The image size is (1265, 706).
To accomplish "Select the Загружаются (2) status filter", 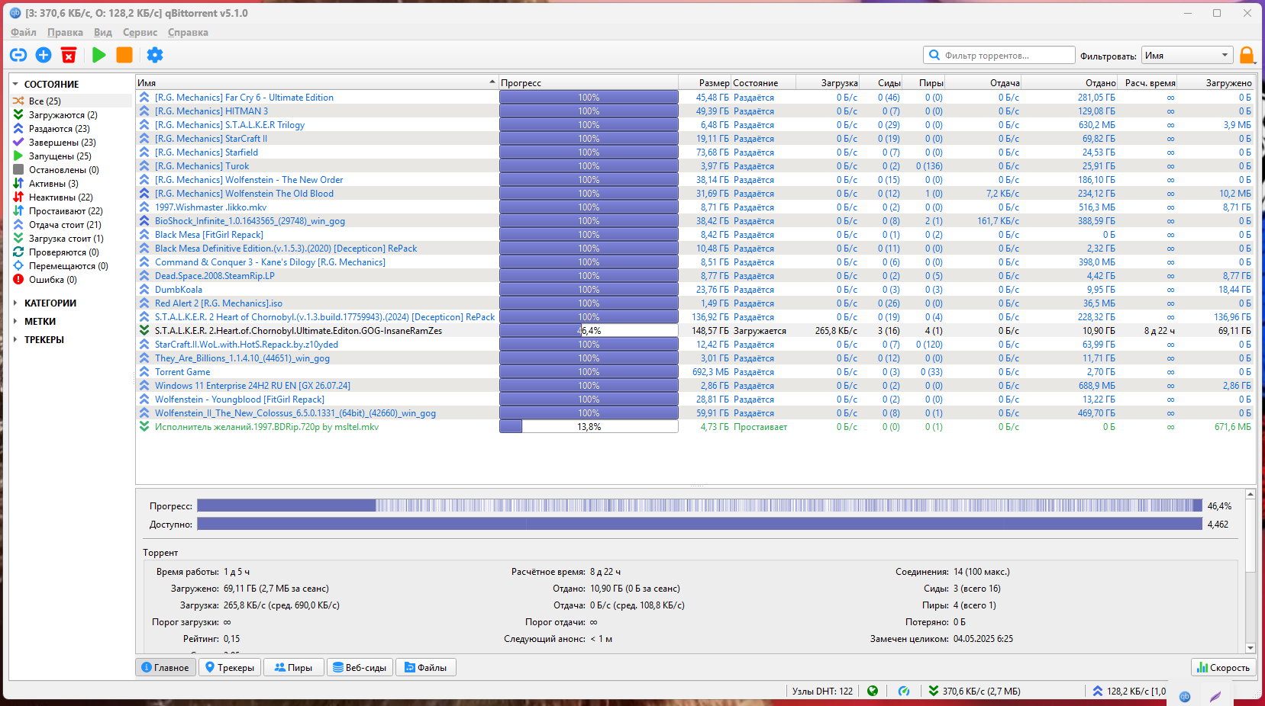I will 63,115.
